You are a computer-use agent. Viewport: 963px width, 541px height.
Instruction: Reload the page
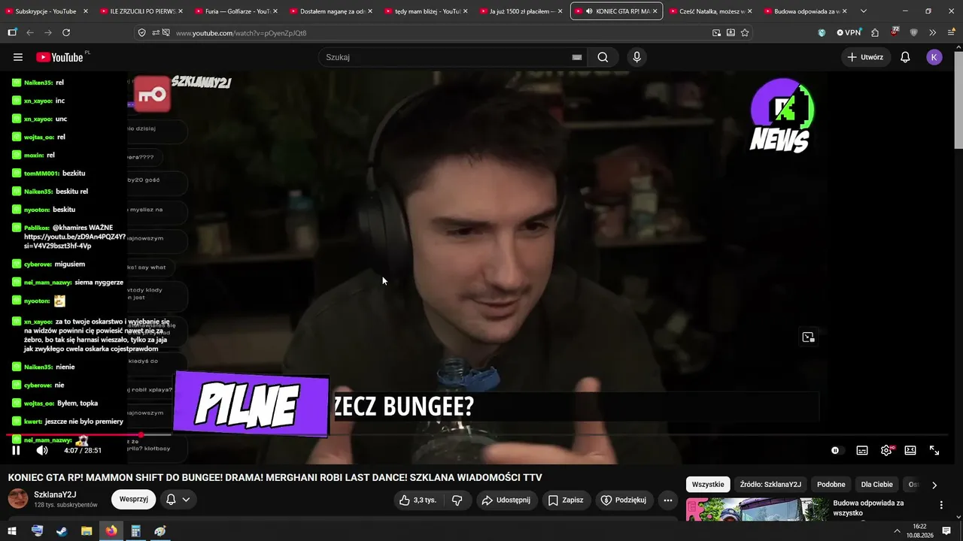[66, 33]
